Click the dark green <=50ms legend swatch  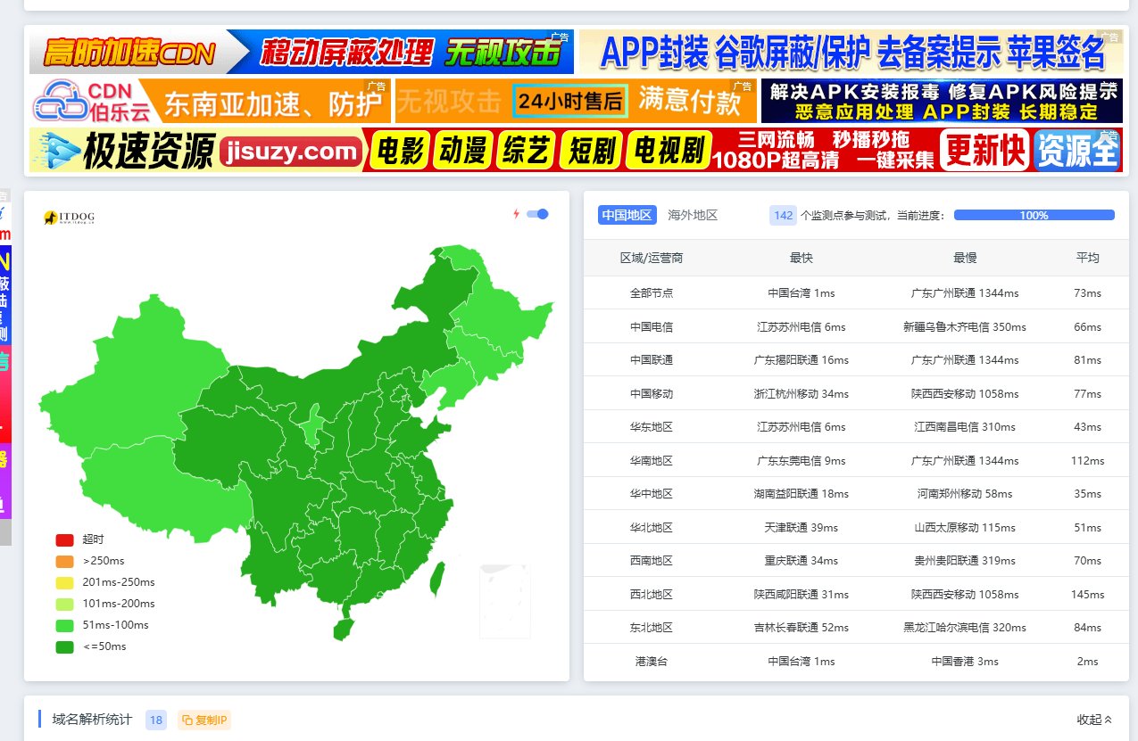[64, 646]
